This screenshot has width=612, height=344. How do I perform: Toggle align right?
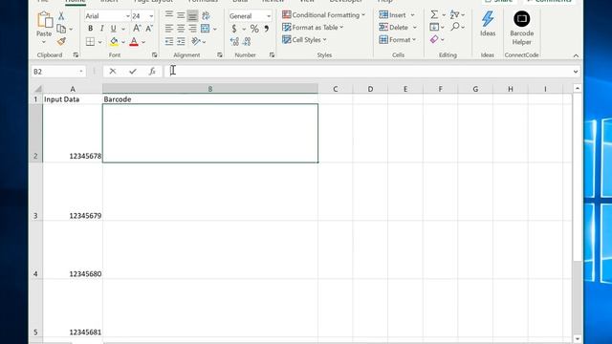192,29
